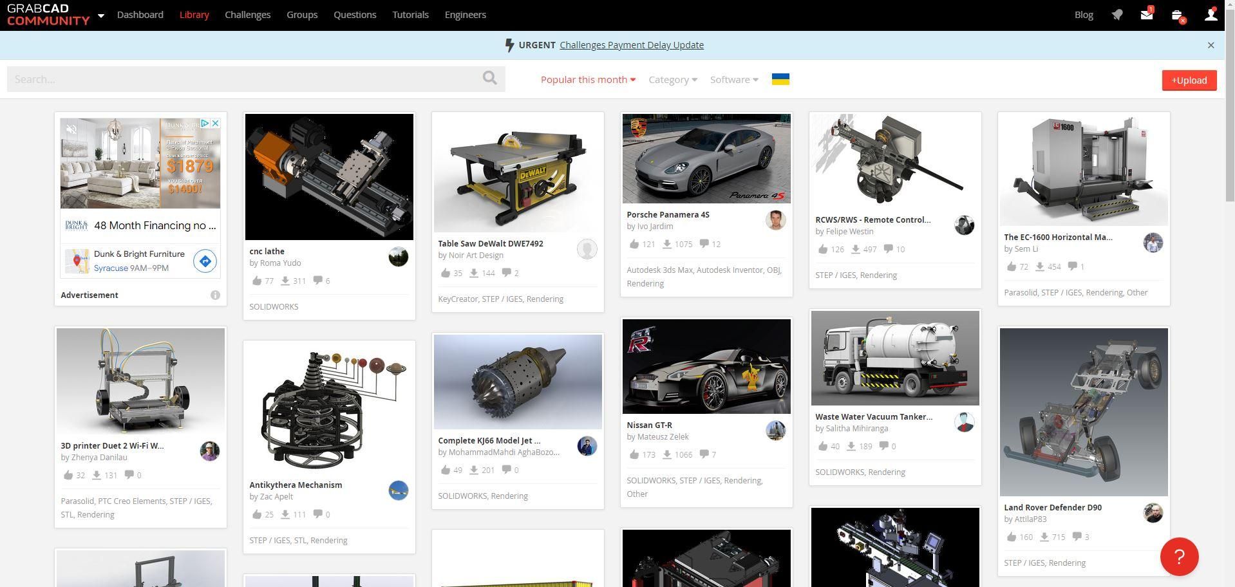Click the Ukraine flag icon
Viewport: 1235px width, 587px height.
click(x=780, y=79)
